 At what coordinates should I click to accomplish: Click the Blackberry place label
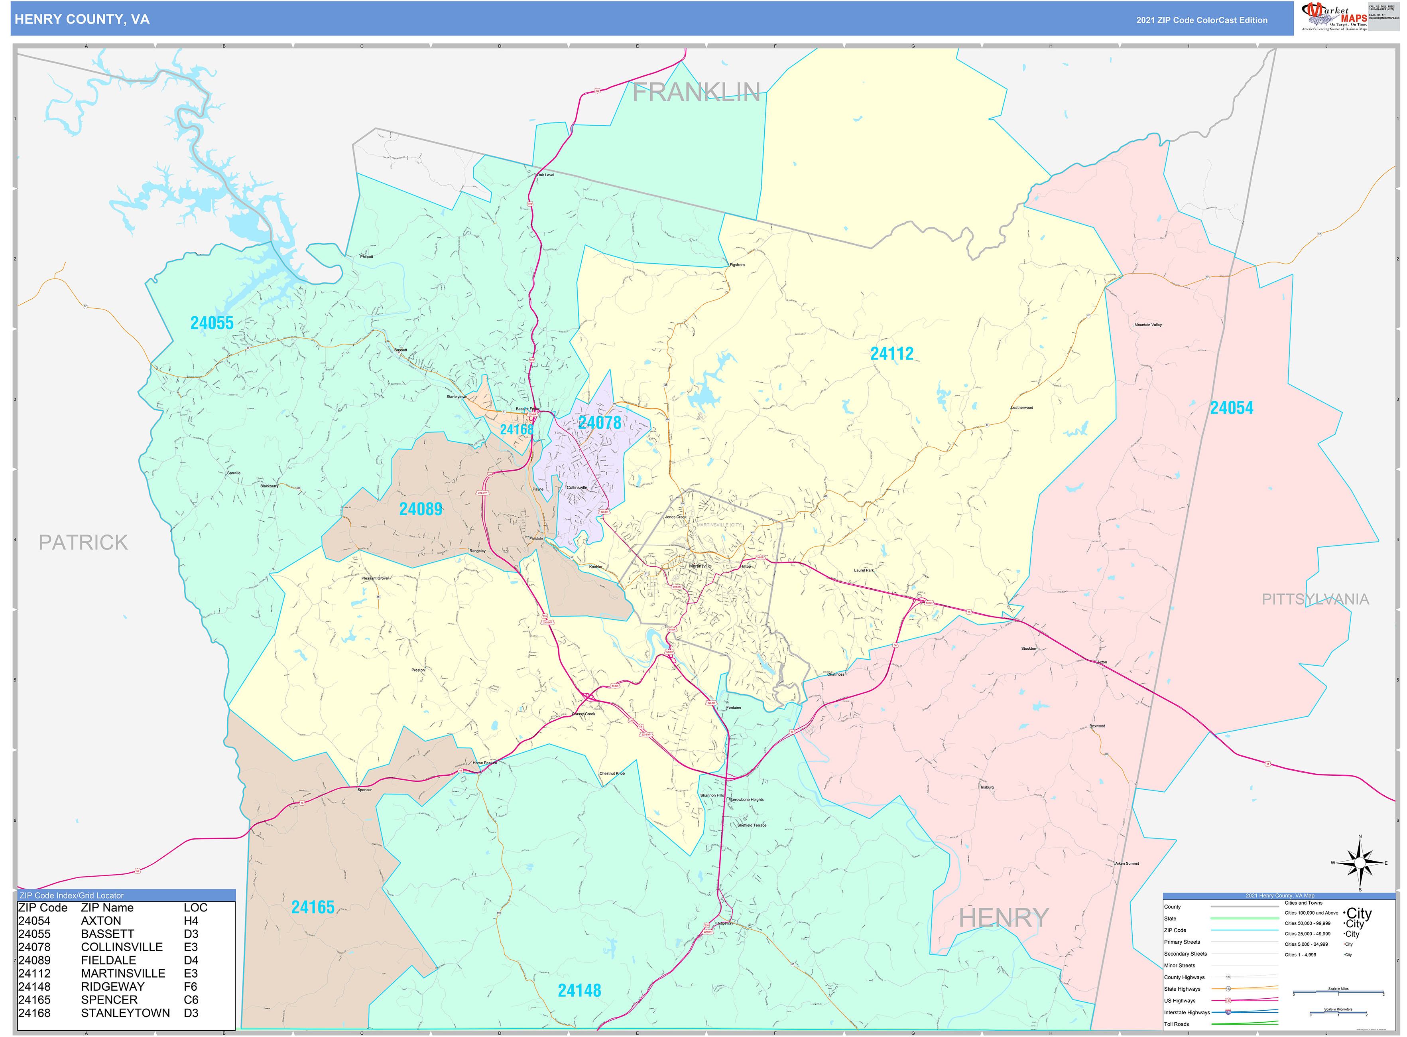pyautogui.click(x=269, y=487)
